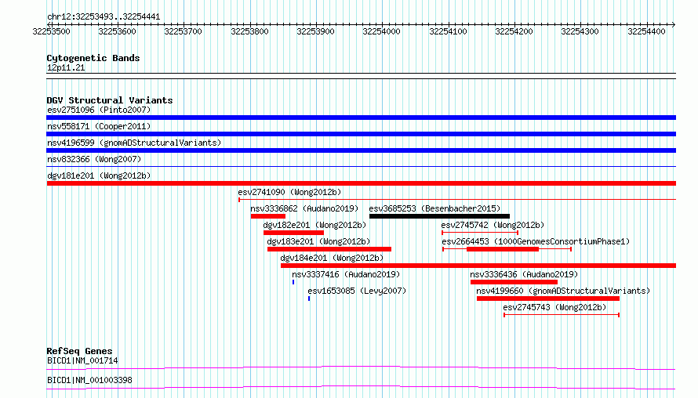Image resolution: width=698 pixels, height=398 pixels.
Task: Select the red bar under dgv181e201
Action: (361, 183)
